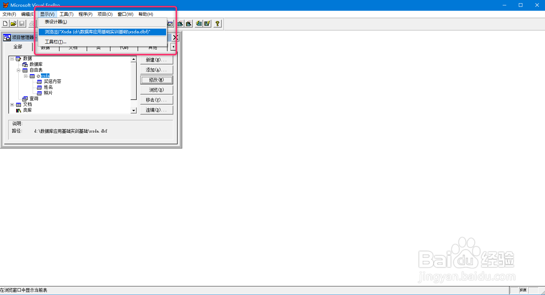Open the 程序(P) menu
The height and width of the screenshot is (295, 545).
(x=85, y=14)
